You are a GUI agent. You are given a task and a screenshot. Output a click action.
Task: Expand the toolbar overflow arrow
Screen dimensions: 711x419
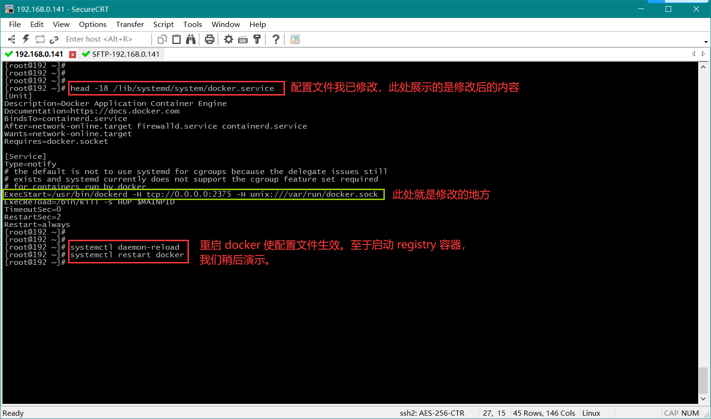(x=706, y=42)
